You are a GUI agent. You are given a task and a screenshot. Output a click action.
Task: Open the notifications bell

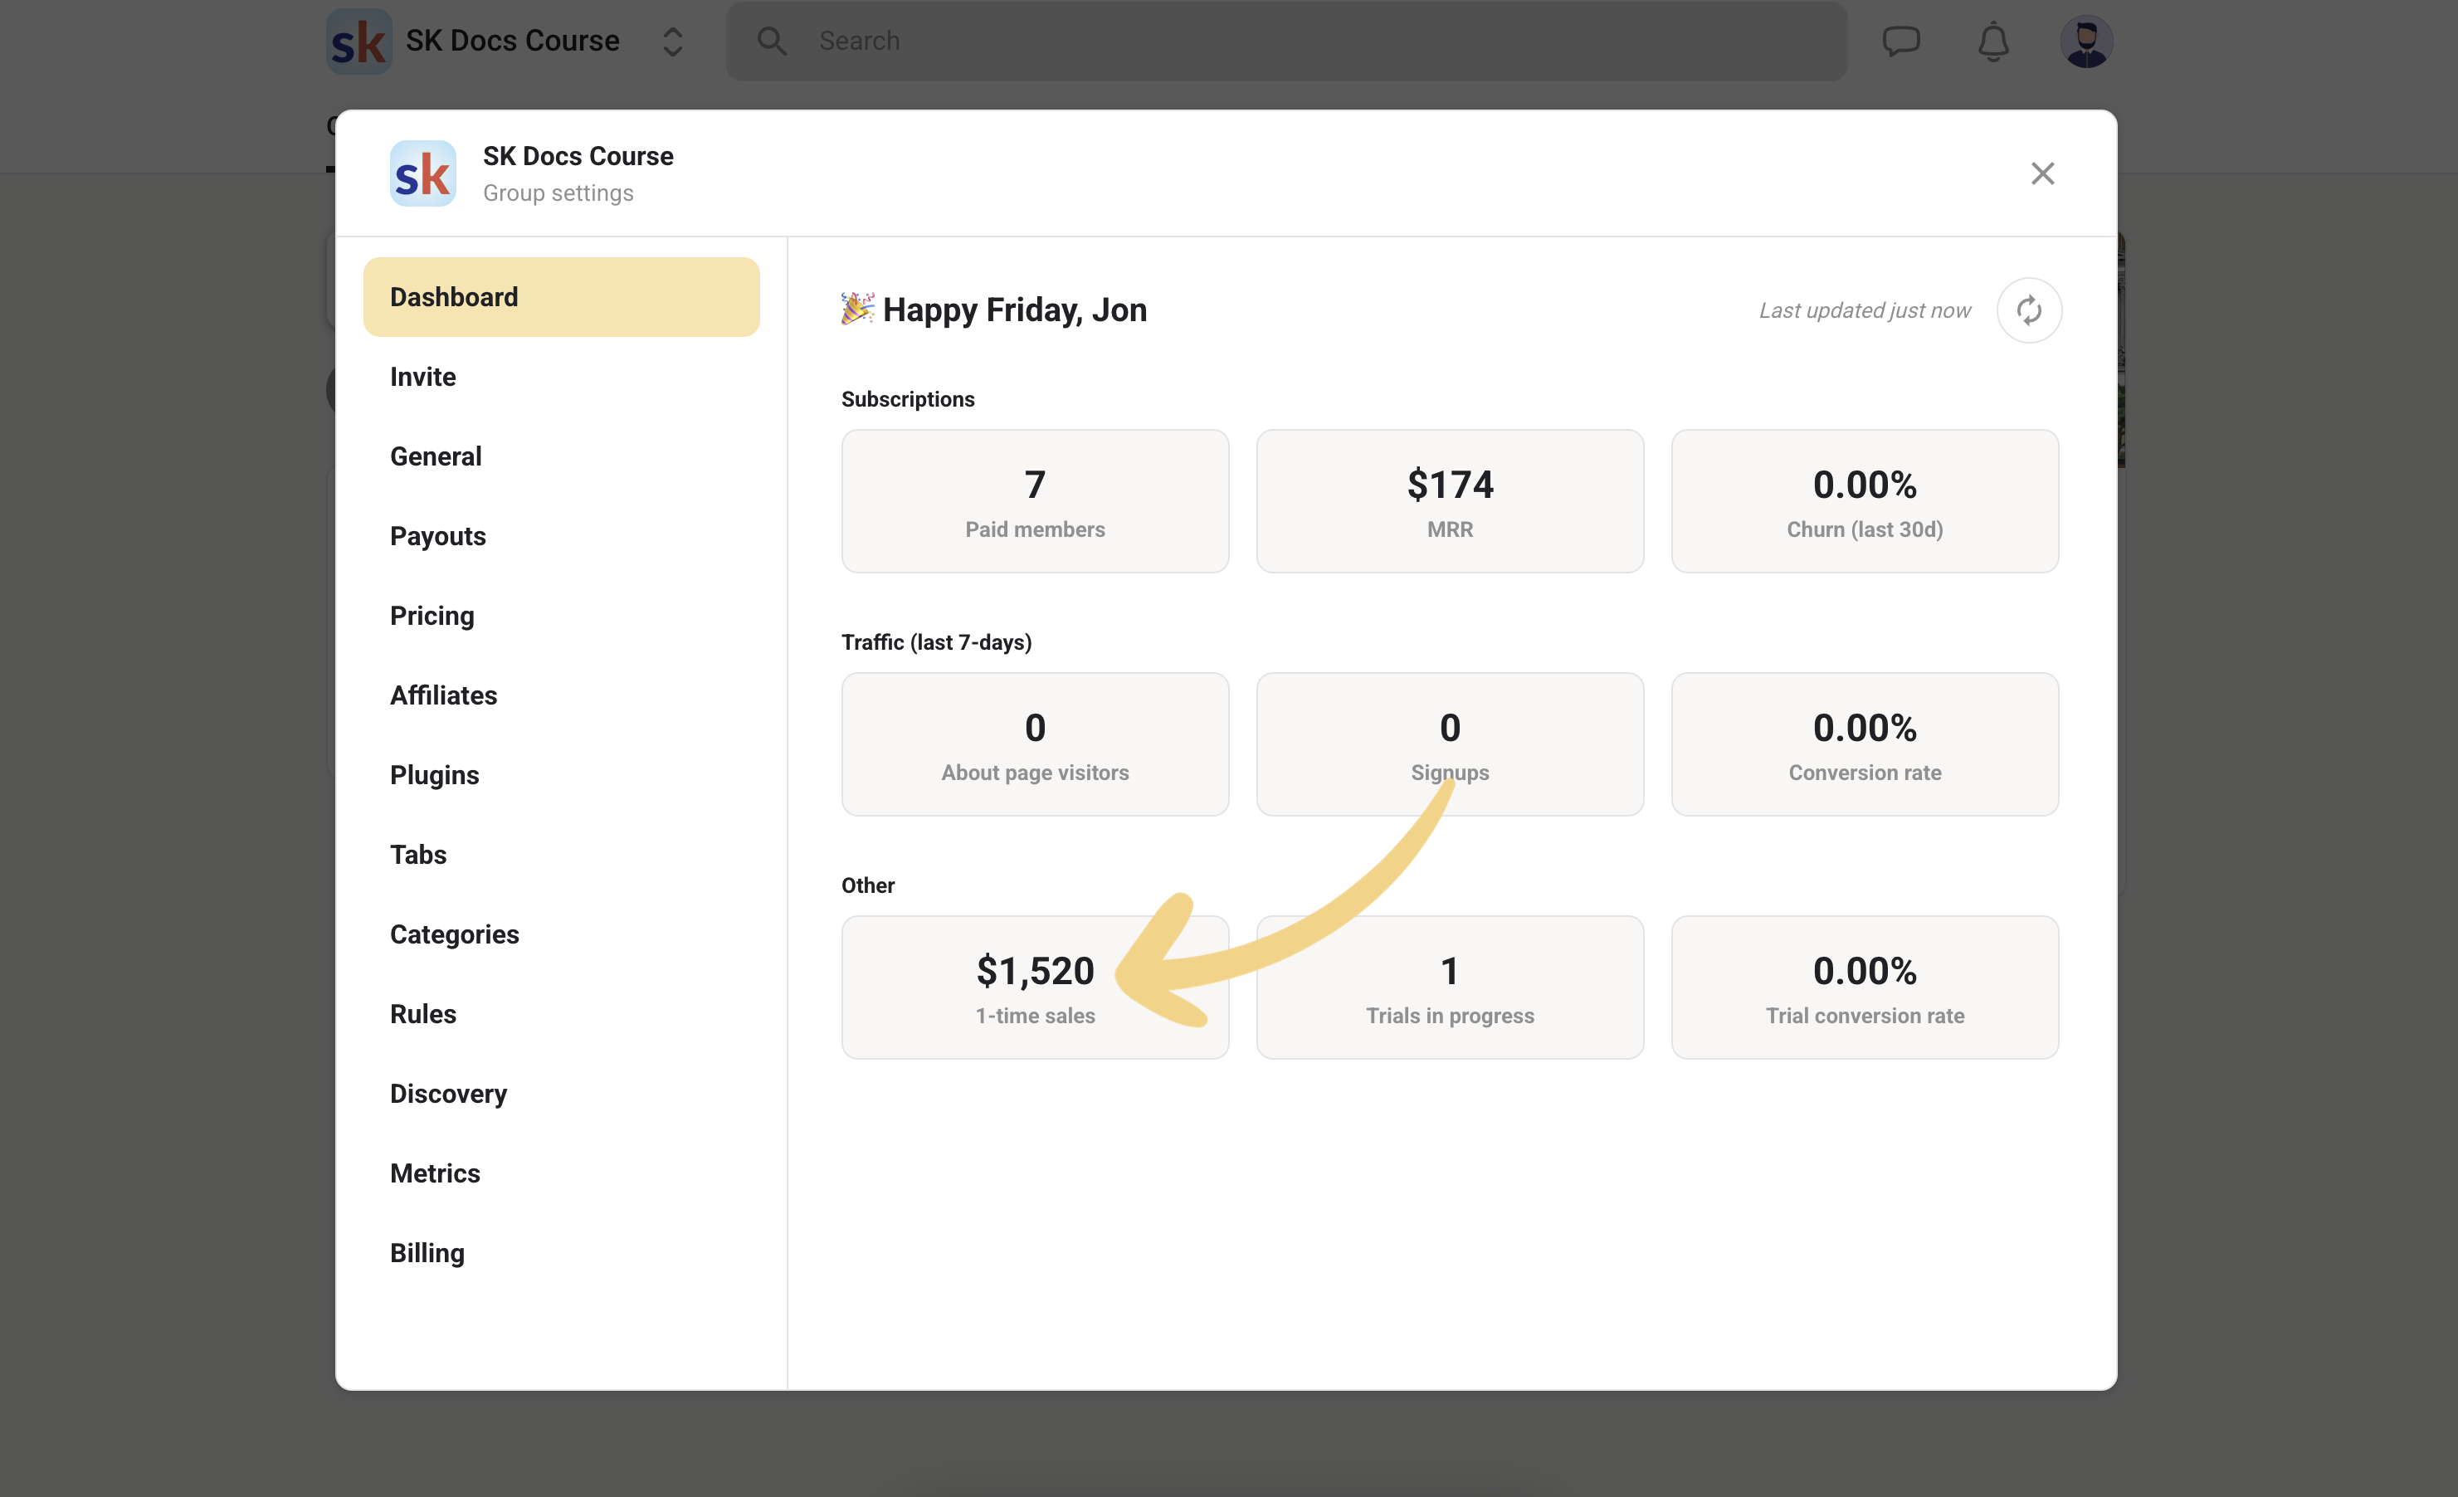tap(1992, 41)
